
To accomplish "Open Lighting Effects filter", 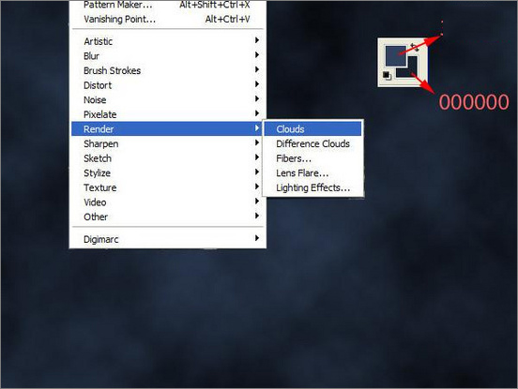I will tap(312, 187).
